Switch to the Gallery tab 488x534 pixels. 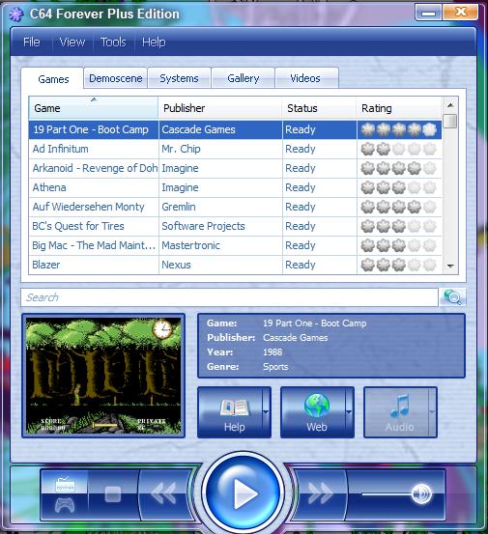(x=243, y=78)
